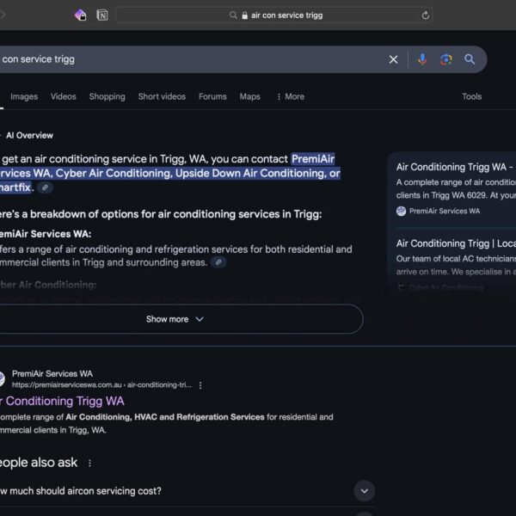Start voice search with the microphone icon
Screen dimensions: 516x516
(422, 59)
